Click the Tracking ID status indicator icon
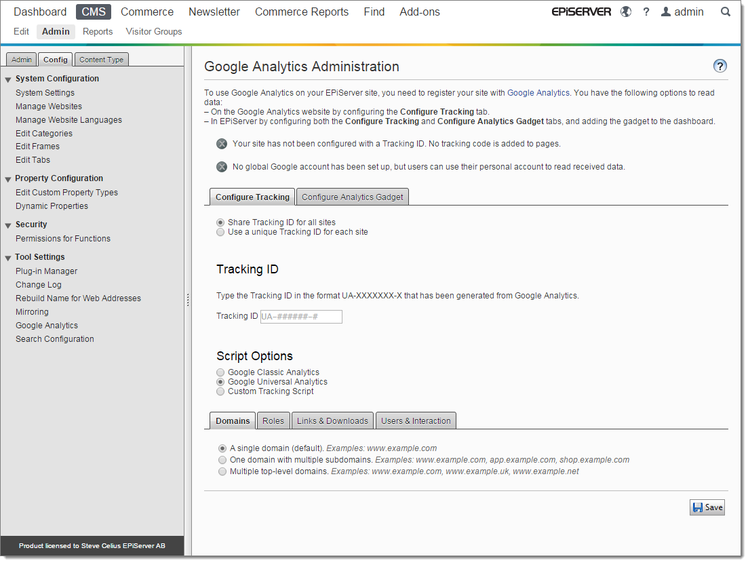 (220, 143)
